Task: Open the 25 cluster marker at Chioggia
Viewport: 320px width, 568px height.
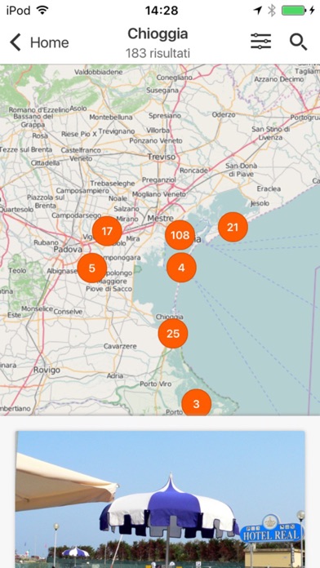Action: [x=173, y=334]
